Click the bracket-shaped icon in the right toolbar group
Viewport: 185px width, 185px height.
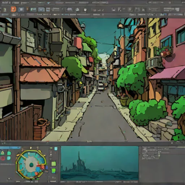(113, 9)
